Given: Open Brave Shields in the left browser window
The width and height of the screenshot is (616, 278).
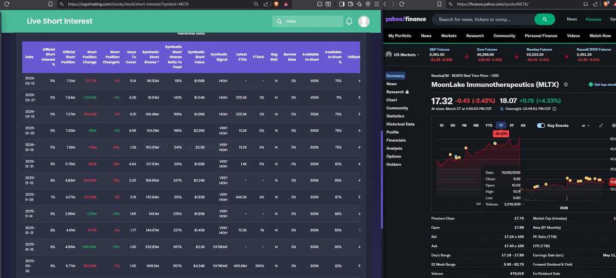Looking at the screenshot, I should coord(276,4).
